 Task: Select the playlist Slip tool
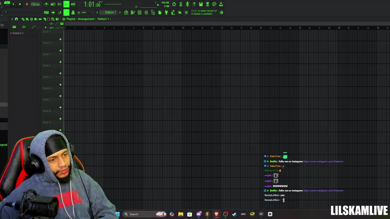[40, 19]
